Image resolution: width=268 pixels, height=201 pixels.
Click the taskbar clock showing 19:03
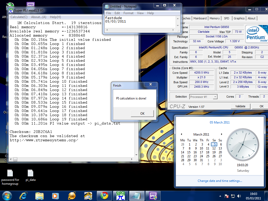[x=253, y=196]
